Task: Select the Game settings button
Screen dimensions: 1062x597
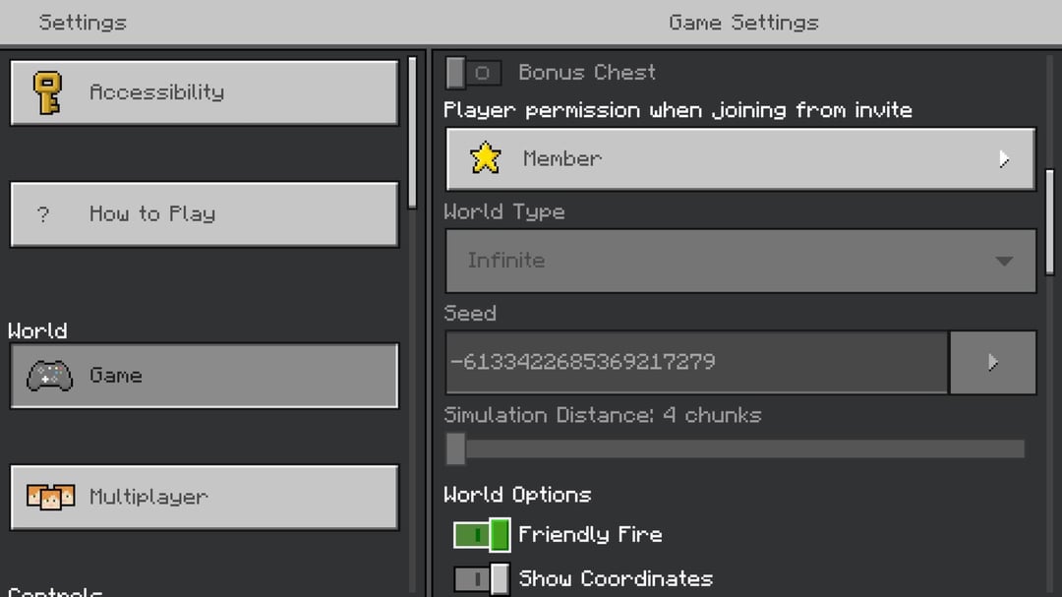Action: pos(205,376)
